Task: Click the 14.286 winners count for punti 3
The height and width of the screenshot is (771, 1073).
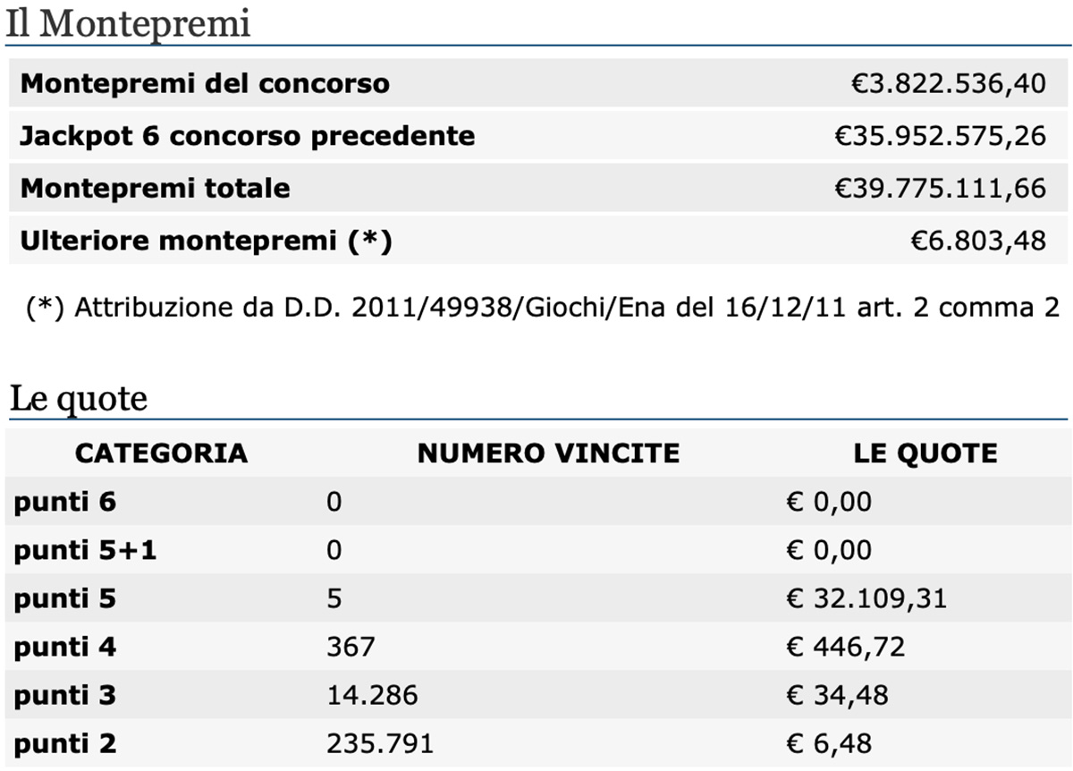Action: click(372, 695)
